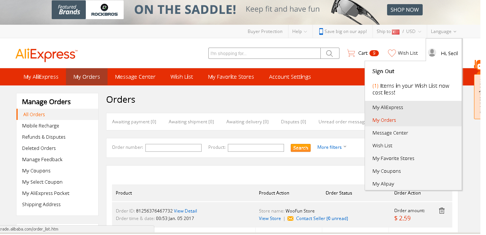
Task: Open My AliExpress in the red nav bar
Action: 41,77
